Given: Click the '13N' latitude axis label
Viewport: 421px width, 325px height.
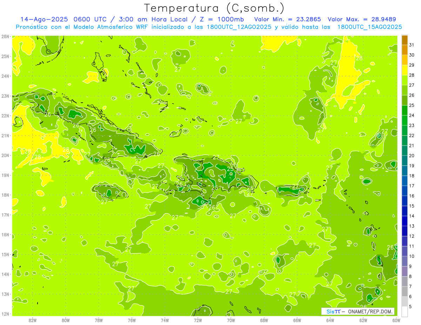Looking at the screenshot, I should pos(5,294).
